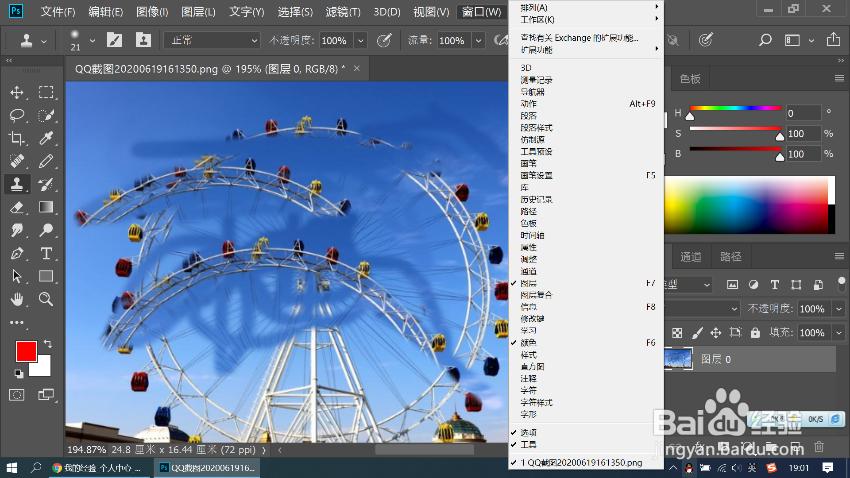Expand the 流量 flow dropdown
This screenshot has height=478, width=850.
click(479, 41)
